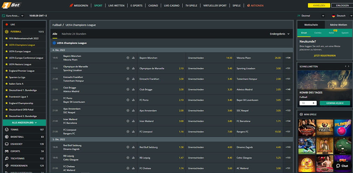Image resolution: width=353 pixels, height=173 pixels.
Task: Go to the Casino section
Action: (153, 6)
